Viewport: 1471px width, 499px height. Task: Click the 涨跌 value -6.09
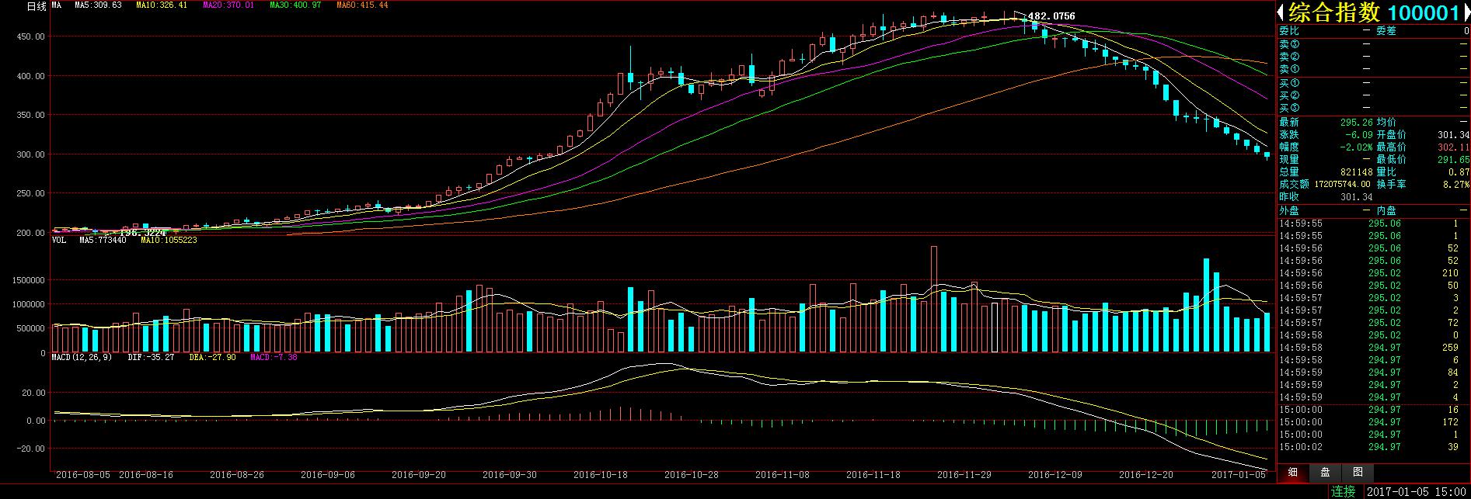pos(1359,134)
